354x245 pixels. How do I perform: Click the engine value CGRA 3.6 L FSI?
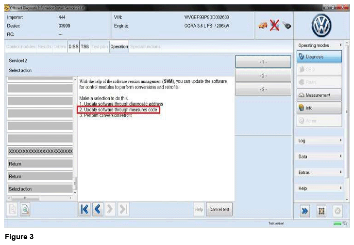point(206,26)
